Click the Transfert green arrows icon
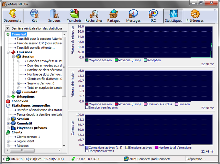Screen dimensions: 220x164 [x=8, y=34]
